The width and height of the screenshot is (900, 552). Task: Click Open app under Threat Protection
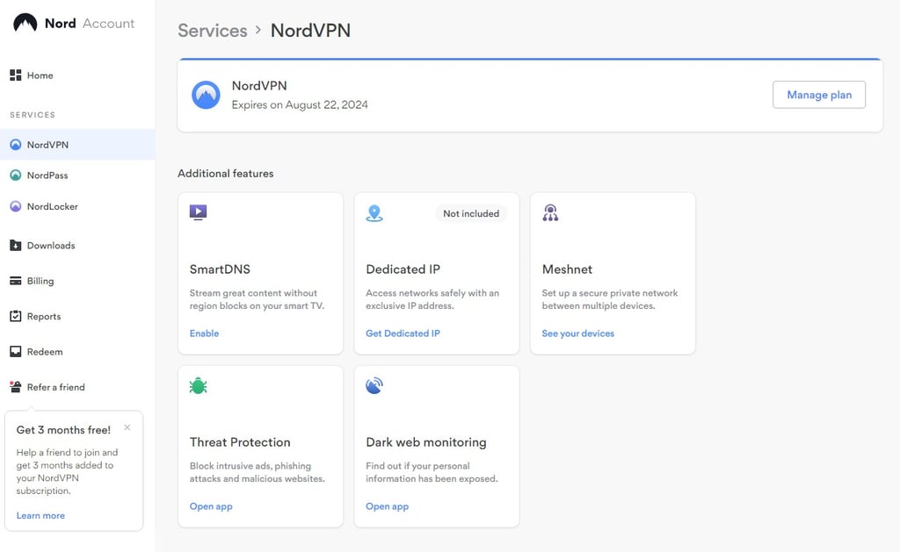pos(211,506)
